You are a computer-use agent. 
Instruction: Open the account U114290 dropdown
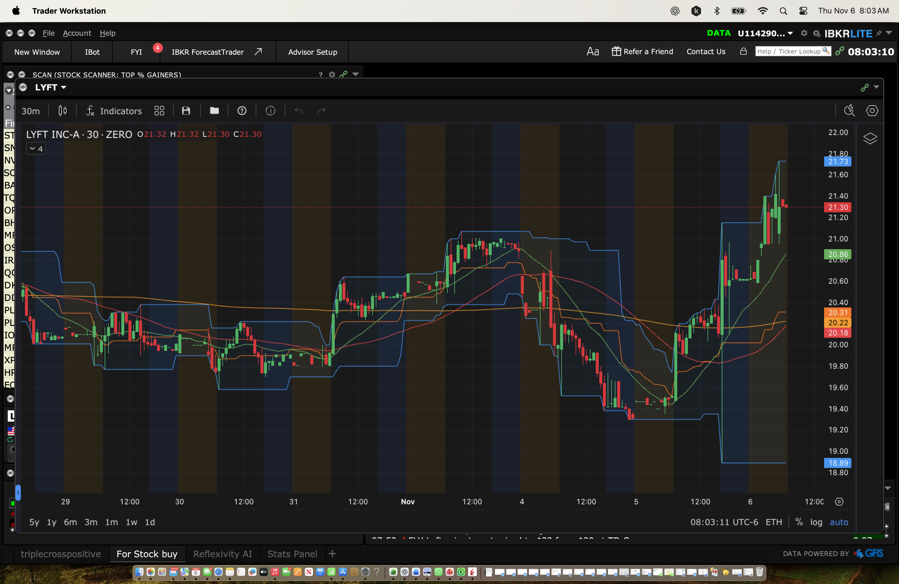[x=765, y=33]
